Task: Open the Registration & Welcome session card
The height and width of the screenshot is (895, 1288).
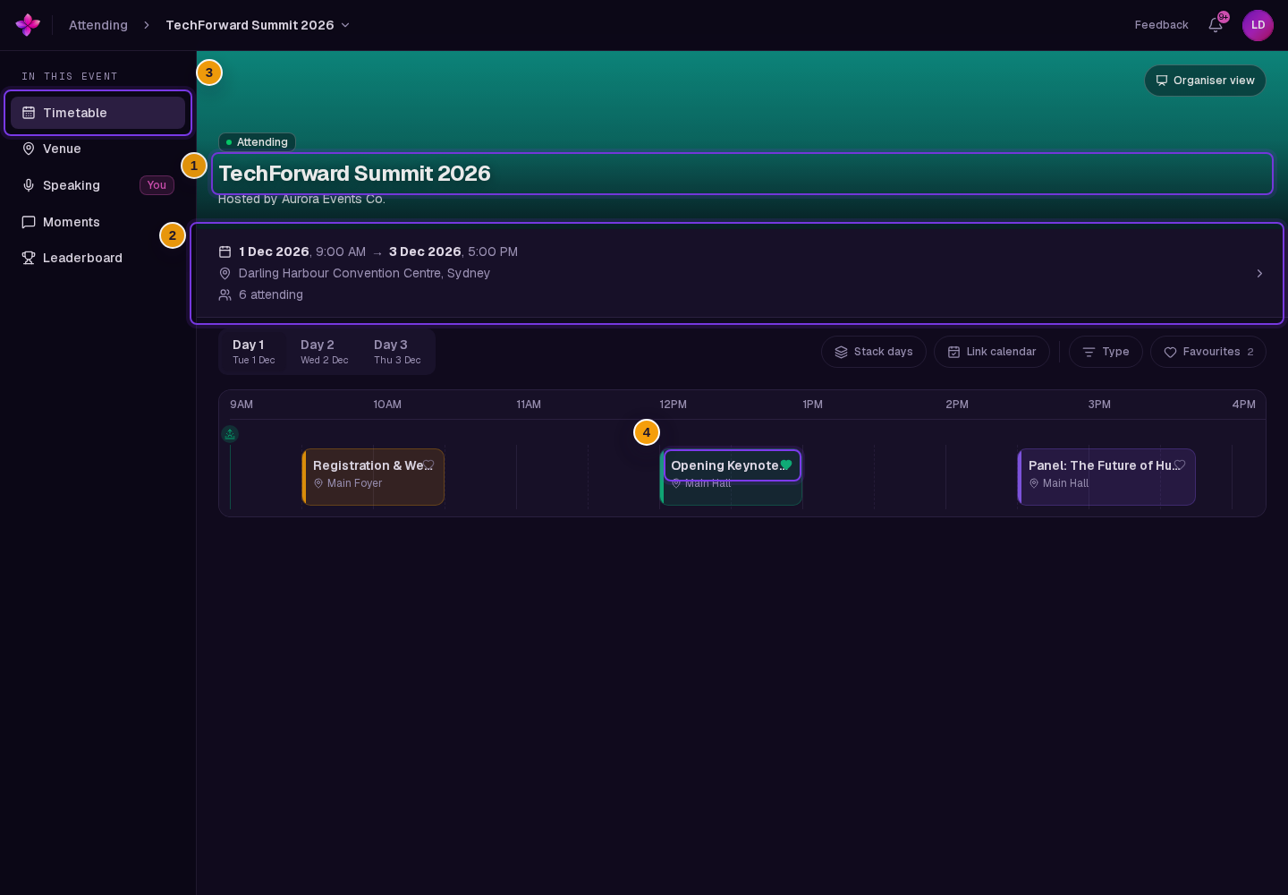Action: 373,477
